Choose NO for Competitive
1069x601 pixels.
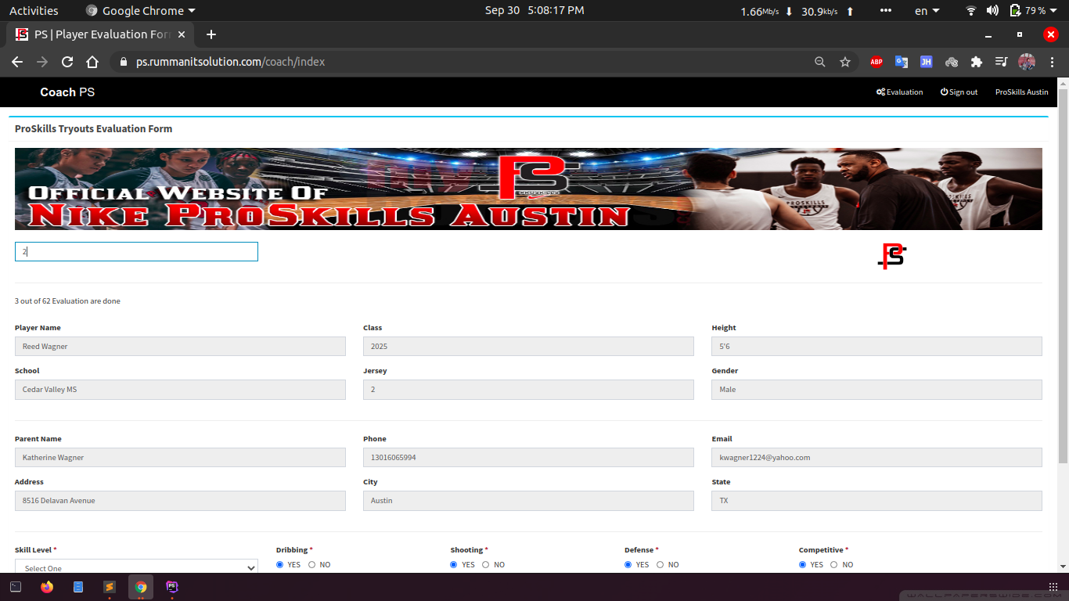tap(834, 565)
